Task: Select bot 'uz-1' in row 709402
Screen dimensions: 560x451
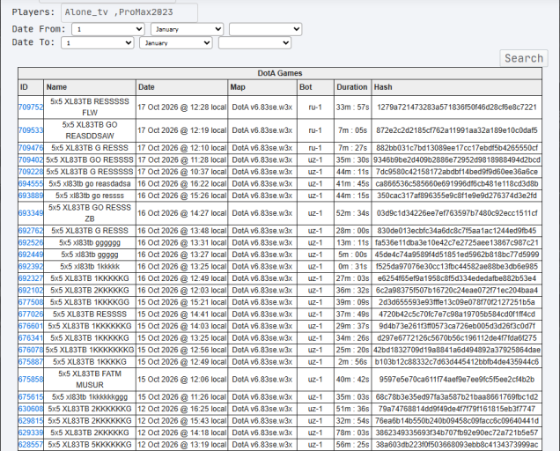Action: (315, 159)
